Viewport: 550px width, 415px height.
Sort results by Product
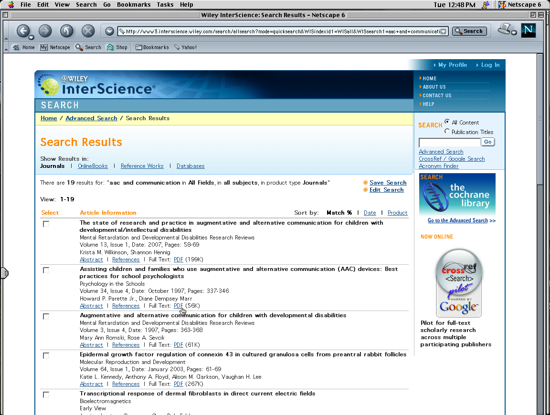tap(397, 213)
